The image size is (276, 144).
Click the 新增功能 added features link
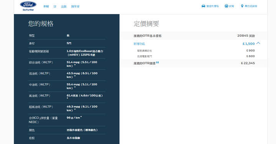pos(139,44)
